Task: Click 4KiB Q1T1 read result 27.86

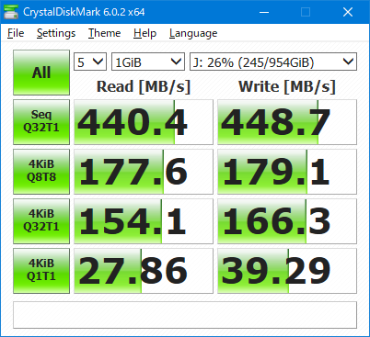Action: click(x=144, y=271)
